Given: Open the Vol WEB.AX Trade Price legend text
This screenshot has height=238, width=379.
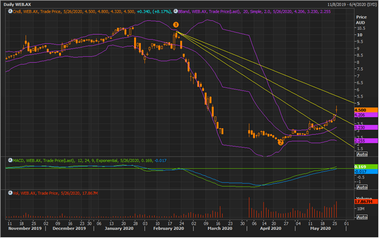Looking at the screenshot, I should tap(55, 193).
